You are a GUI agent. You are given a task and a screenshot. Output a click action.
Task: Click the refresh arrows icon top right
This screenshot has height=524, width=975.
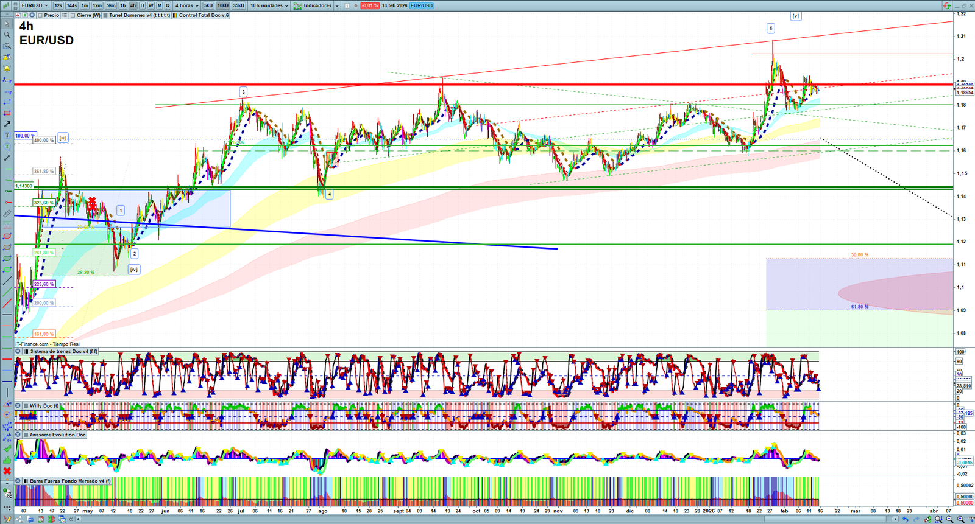tap(947, 5)
